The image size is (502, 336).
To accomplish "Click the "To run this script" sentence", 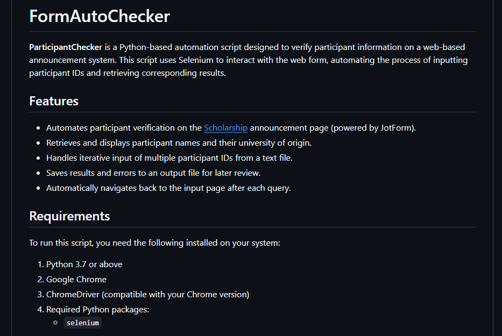I will [154, 243].
